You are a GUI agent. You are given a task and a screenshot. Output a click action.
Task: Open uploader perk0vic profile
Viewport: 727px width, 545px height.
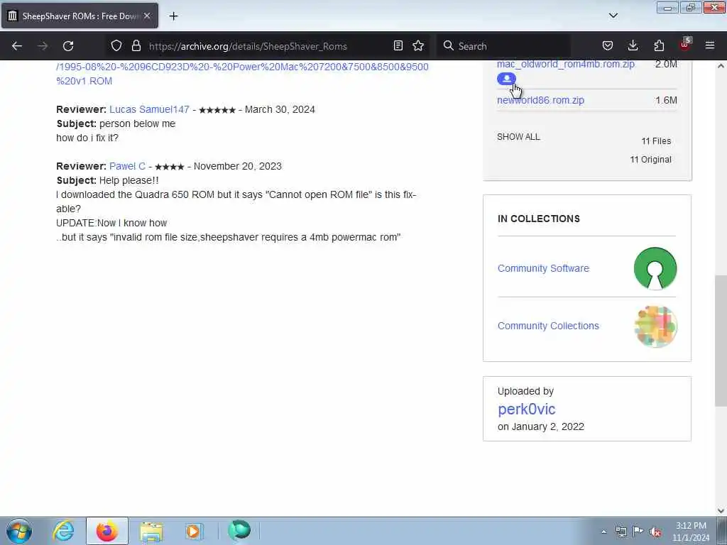[x=526, y=409]
